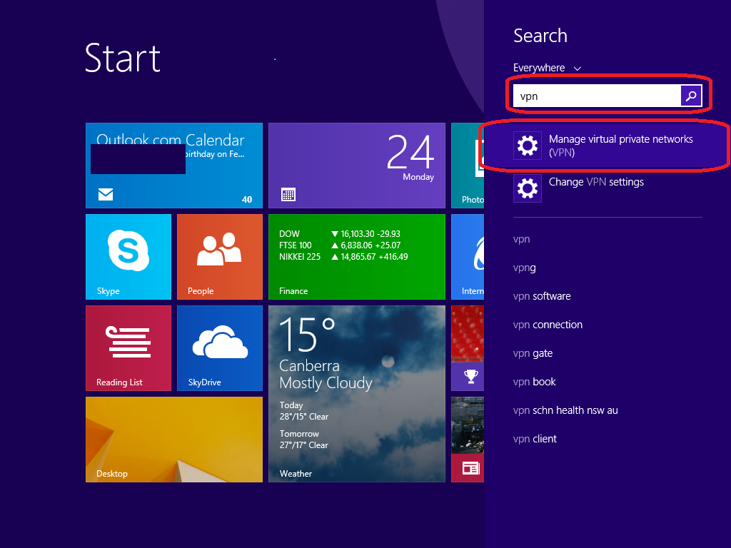The width and height of the screenshot is (731, 548).
Task: Select 'vpn schn health nsw au' suggestion
Action: pos(565,410)
